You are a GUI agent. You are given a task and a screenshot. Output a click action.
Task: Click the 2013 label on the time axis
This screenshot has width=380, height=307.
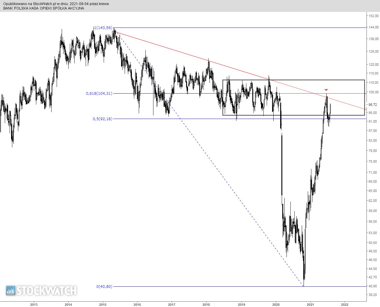click(x=34, y=304)
